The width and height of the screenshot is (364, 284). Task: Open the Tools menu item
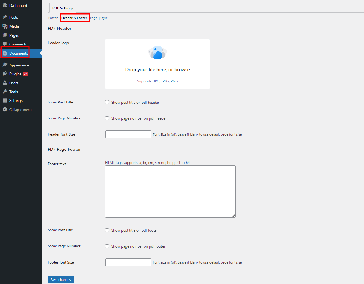click(x=21, y=92)
